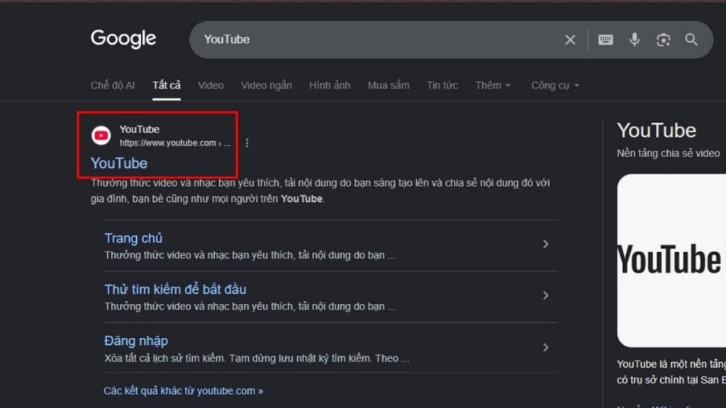Click the YouTube site name above URL

coord(140,130)
